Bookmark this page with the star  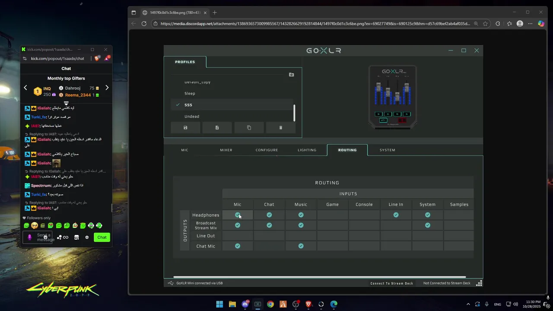point(485,24)
